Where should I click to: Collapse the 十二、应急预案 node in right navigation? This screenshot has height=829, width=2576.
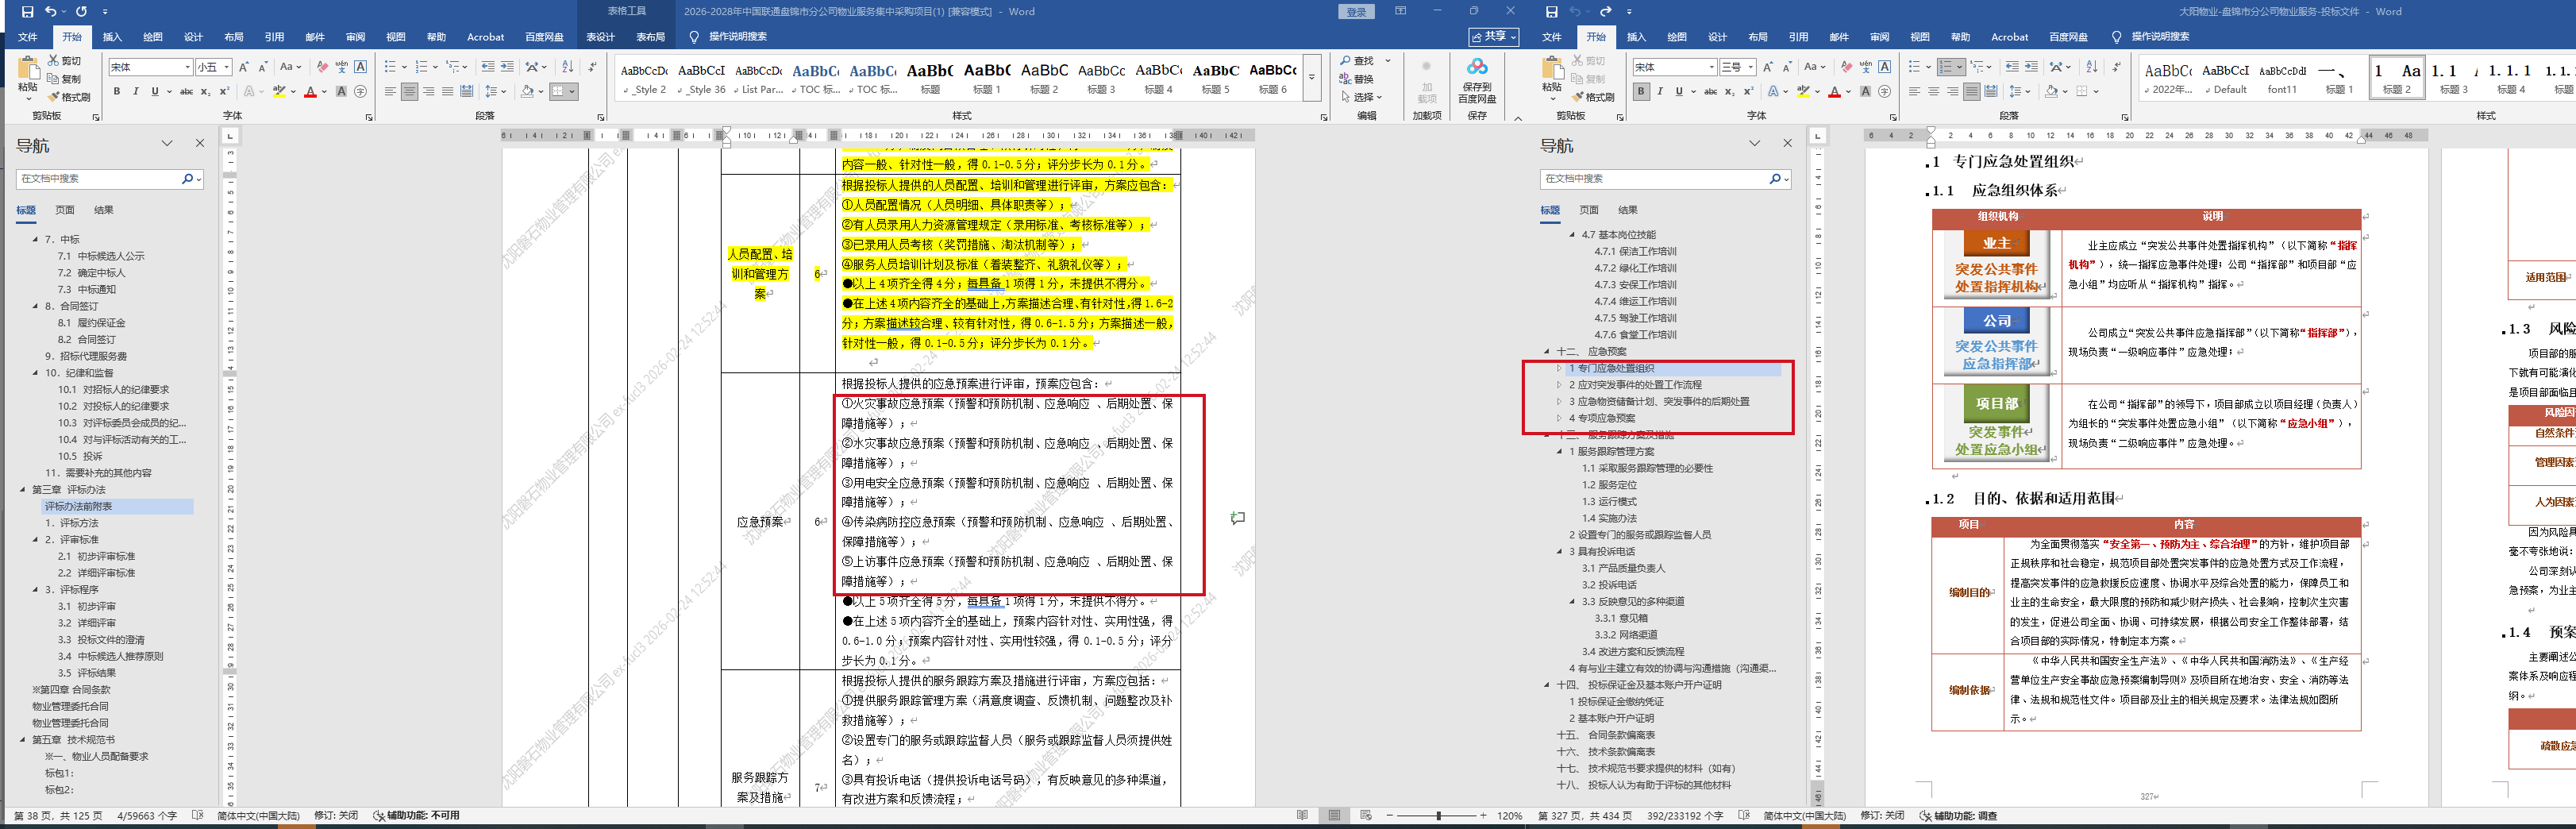tap(1546, 352)
